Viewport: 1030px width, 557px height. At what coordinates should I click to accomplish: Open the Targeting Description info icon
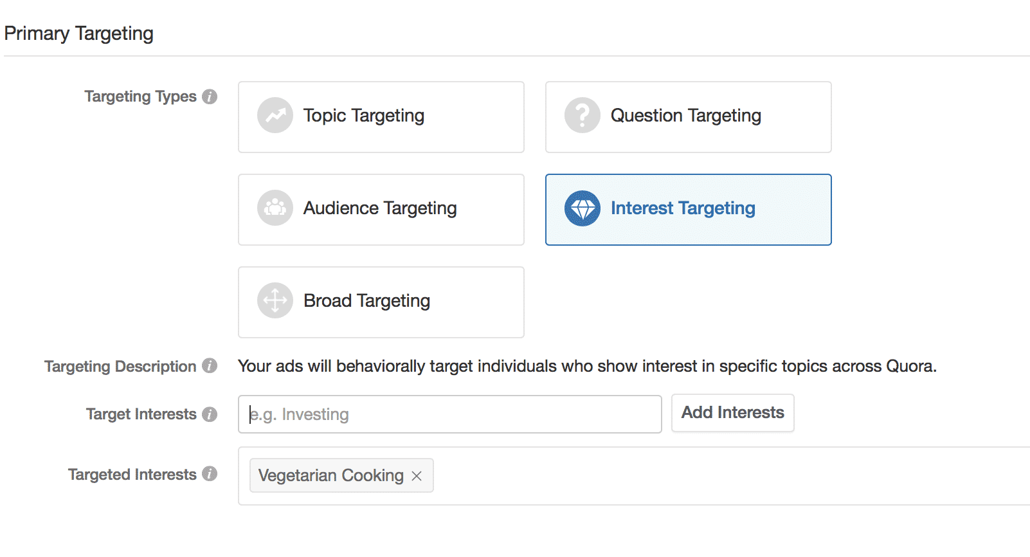(x=210, y=366)
